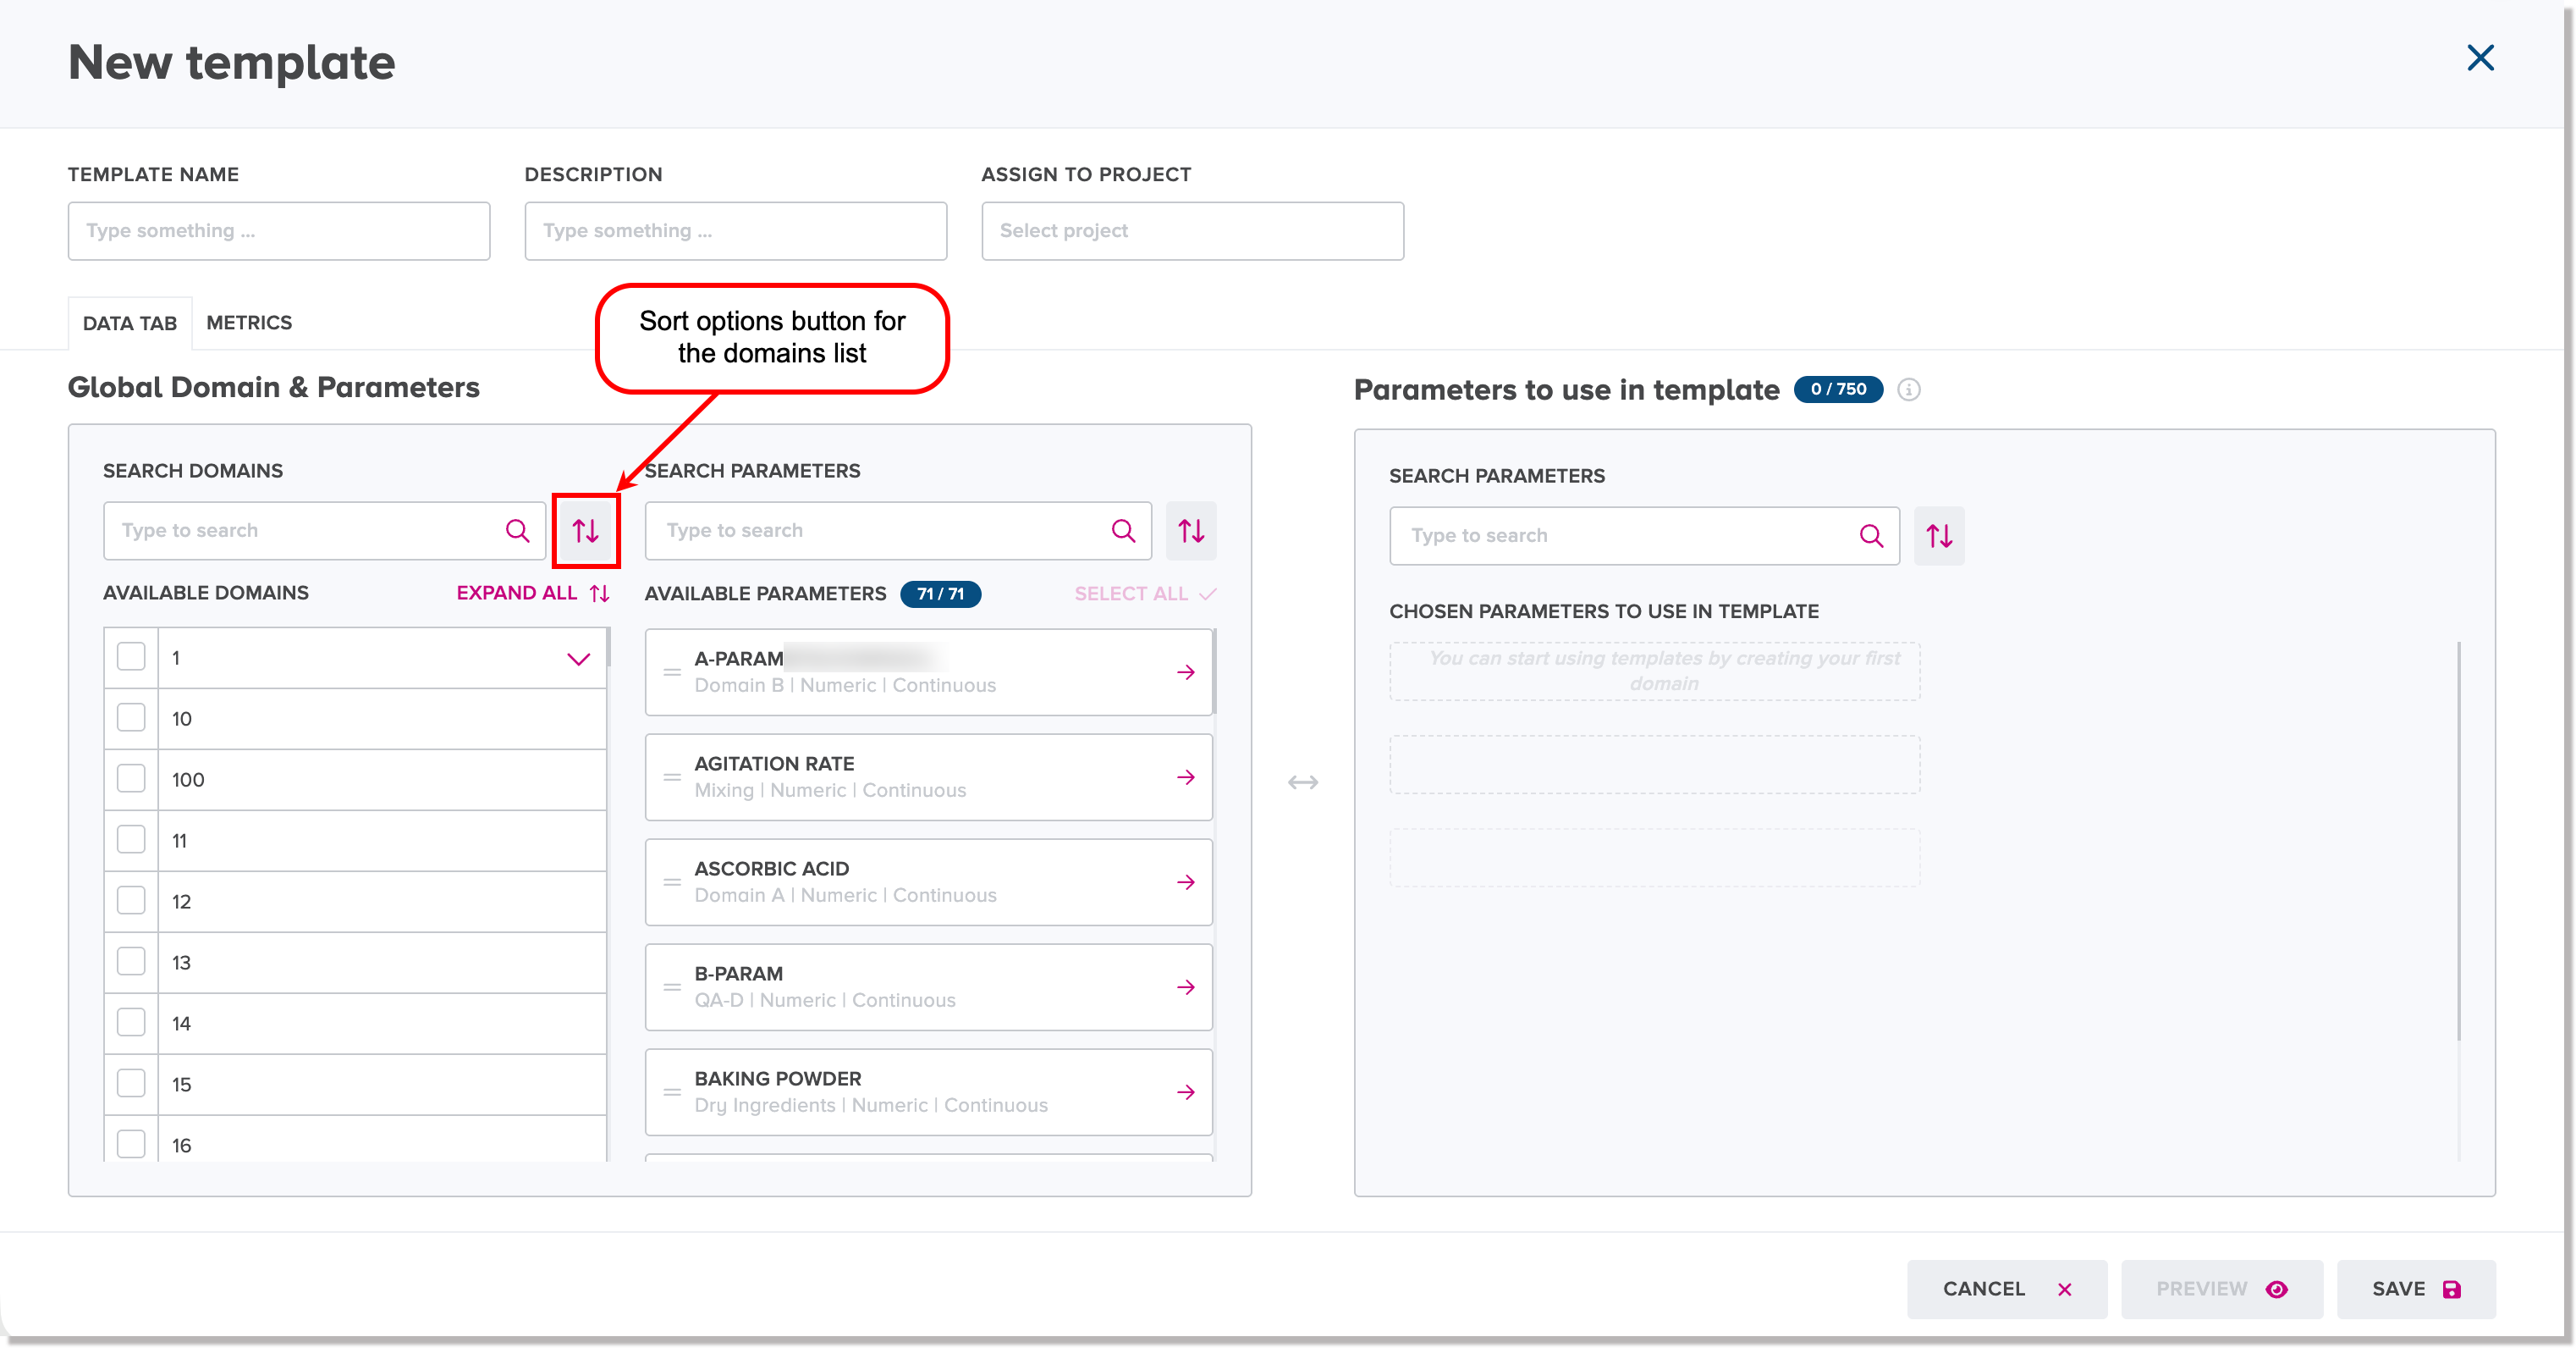
Task: Tick the checkbox for domain 100
Action: point(131,779)
